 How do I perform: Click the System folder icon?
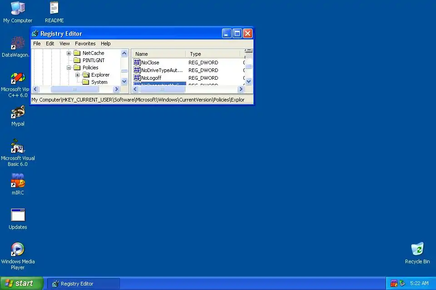pyautogui.click(x=86, y=82)
